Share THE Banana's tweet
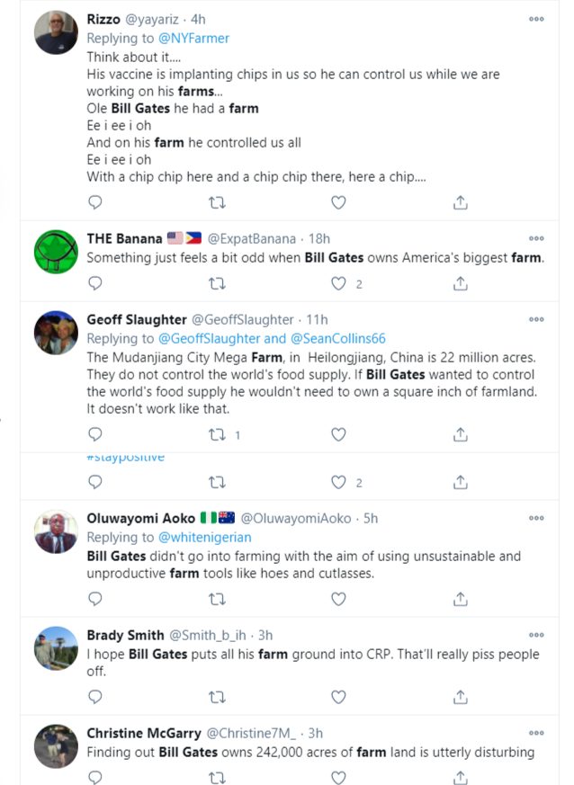 pos(460,284)
